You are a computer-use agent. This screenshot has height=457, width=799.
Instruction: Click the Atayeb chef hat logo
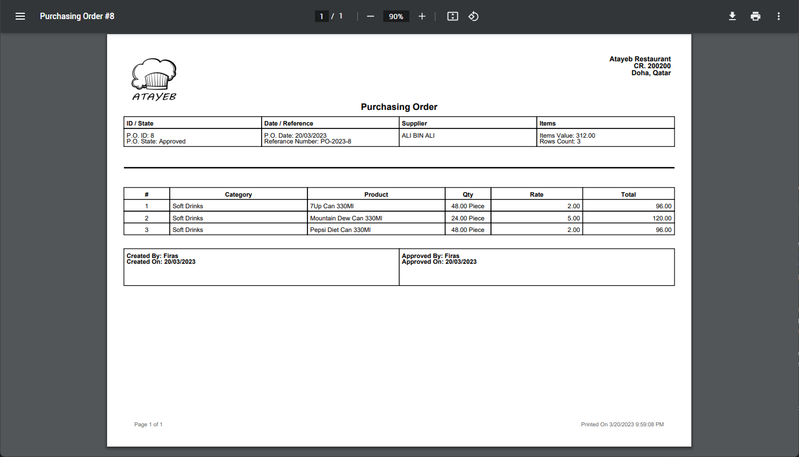154,79
